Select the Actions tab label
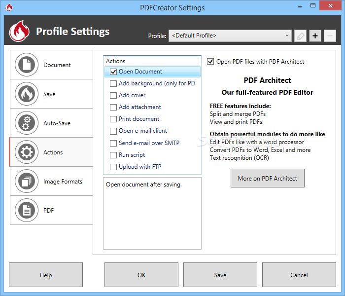This screenshot has height=296, width=345. (53, 152)
